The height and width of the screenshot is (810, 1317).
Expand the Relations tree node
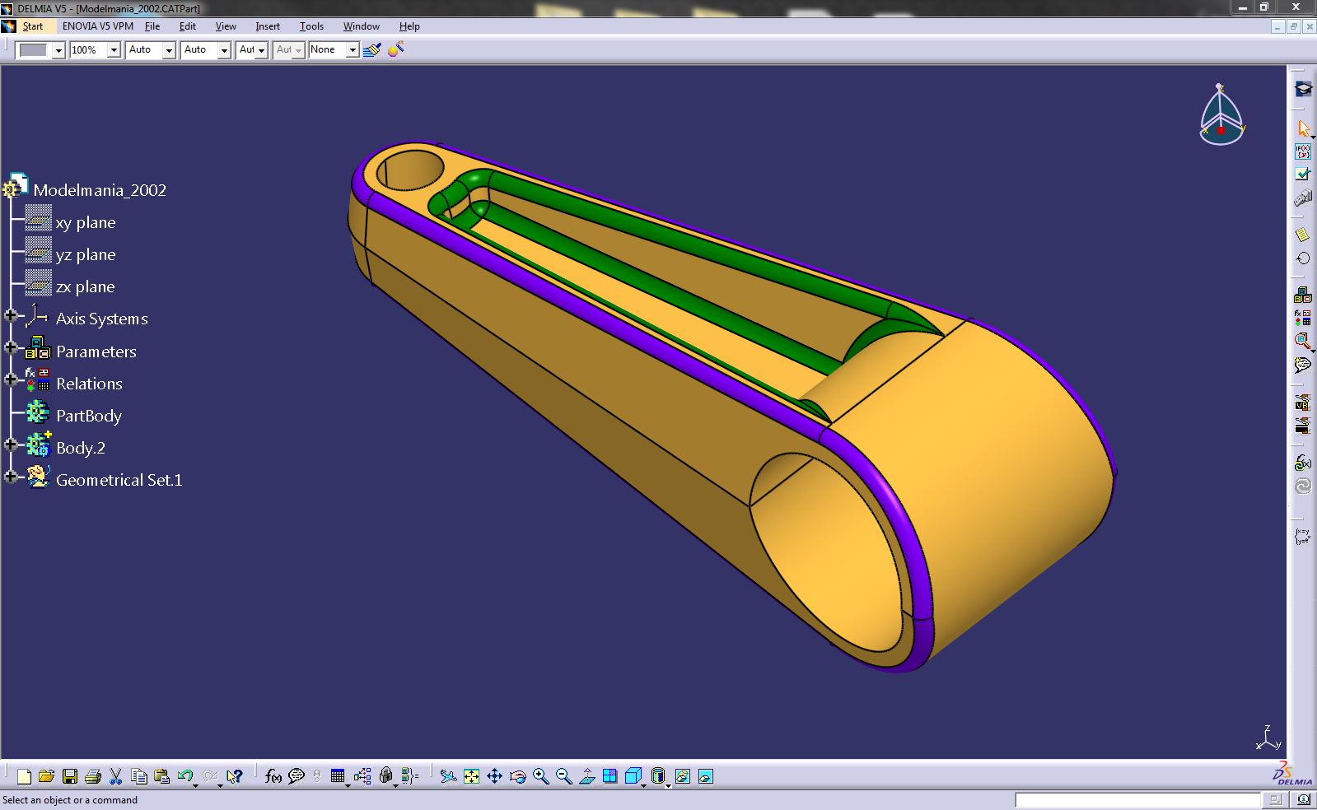[11, 379]
